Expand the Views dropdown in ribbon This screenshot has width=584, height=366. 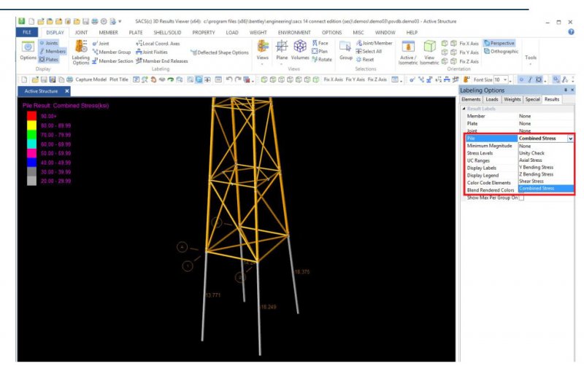click(263, 63)
